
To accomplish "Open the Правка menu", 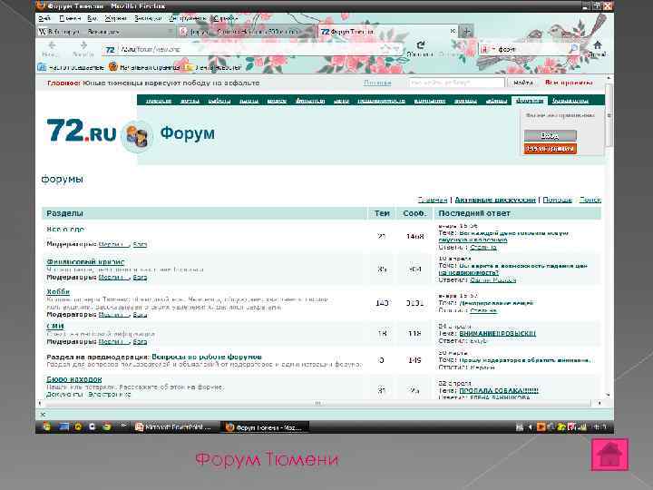I will click(x=70, y=18).
